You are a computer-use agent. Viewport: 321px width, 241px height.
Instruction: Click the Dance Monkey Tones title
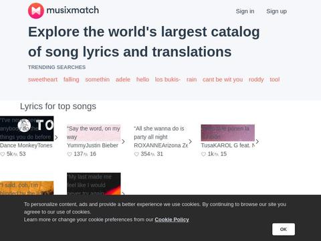[26, 145]
